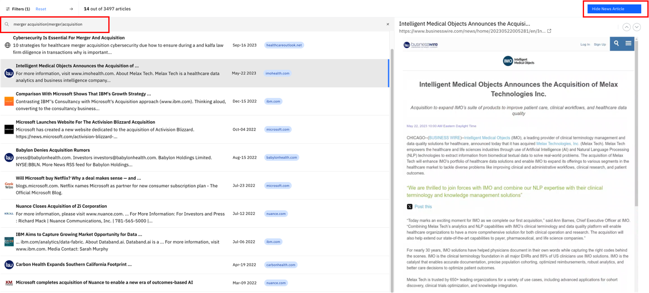This screenshot has height=293, width=649.
Task: Click the businesswire.com article URL
Action: pyautogui.click(x=472, y=31)
